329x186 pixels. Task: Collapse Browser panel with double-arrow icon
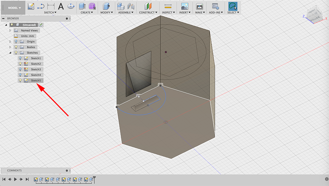pyautogui.click(x=3, y=18)
